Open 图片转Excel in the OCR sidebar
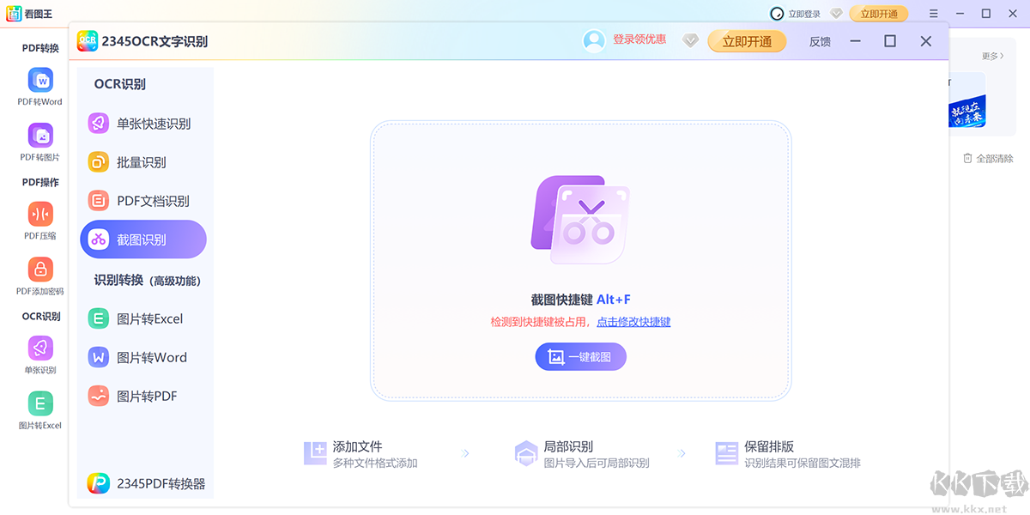 [x=143, y=318]
